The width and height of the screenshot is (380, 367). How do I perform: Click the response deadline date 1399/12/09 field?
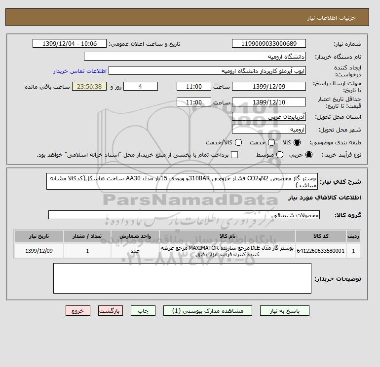pyautogui.click(x=269, y=86)
